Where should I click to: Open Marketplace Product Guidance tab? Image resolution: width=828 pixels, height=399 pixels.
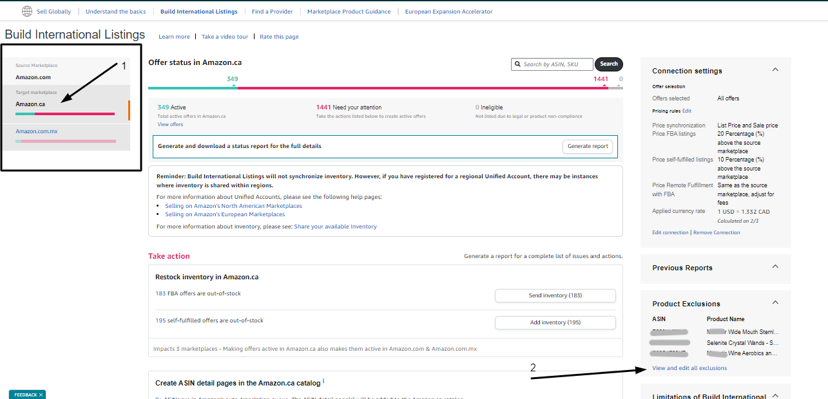[349, 12]
